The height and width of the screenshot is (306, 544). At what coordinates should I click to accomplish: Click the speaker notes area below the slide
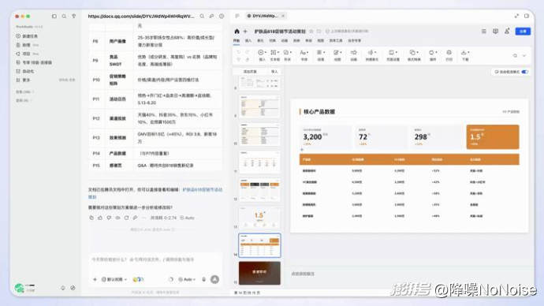(409, 274)
